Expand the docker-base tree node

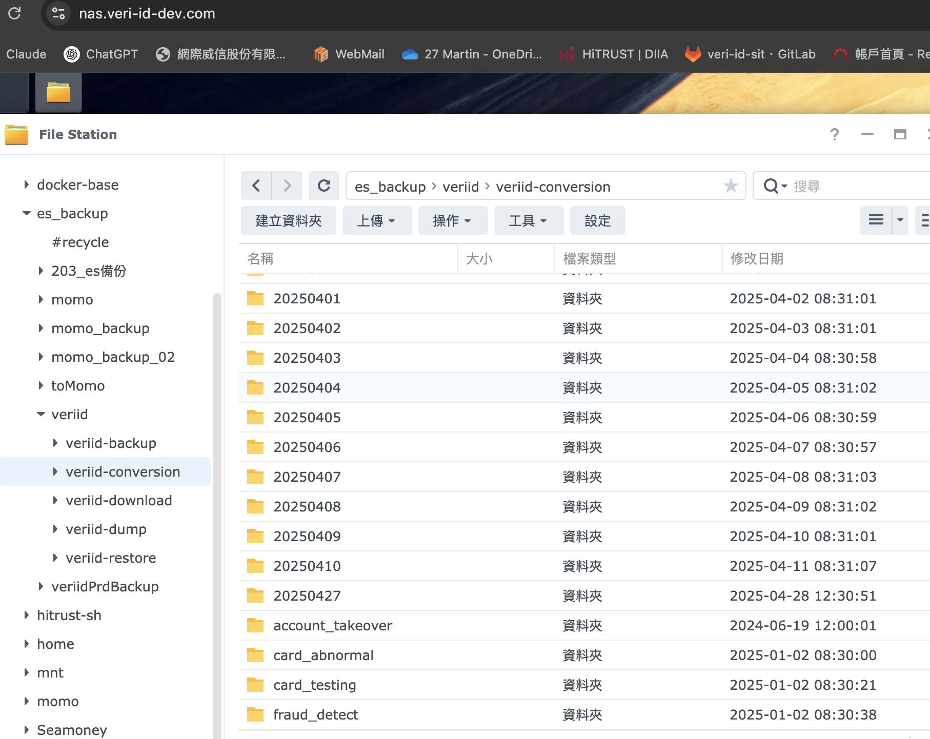(x=27, y=184)
